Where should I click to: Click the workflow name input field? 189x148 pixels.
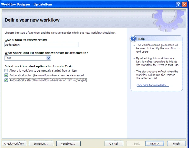point(41,45)
